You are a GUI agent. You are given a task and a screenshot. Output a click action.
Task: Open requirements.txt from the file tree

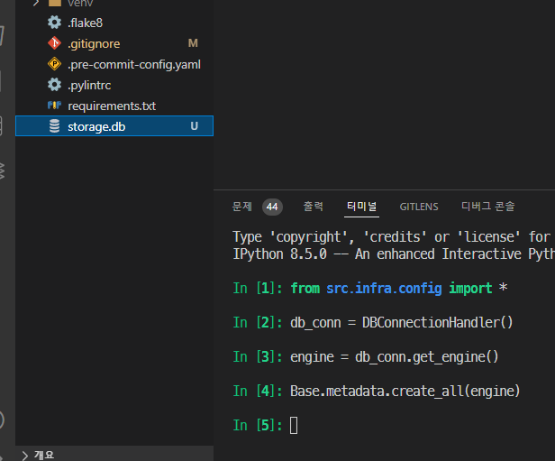click(114, 106)
